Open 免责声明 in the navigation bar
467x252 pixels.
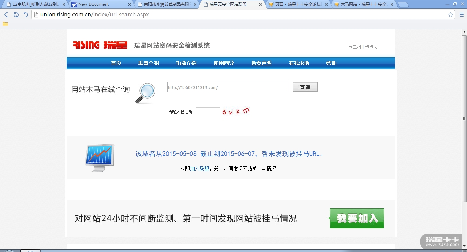(262, 63)
